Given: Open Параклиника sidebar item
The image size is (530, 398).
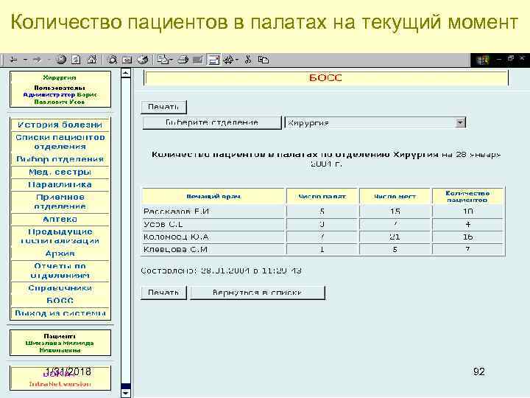Looking at the screenshot, I should click(60, 184).
